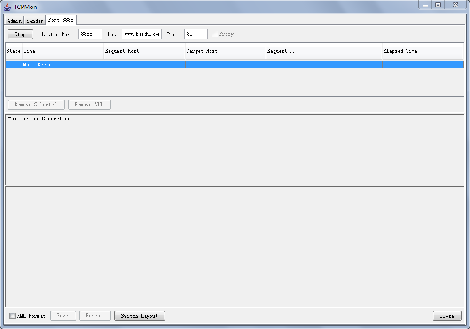Image resolution: width=470 pixels, height=329 pixels.
Task: Click the TCPMon Java icon in title bar
Action: pos(8,7)
